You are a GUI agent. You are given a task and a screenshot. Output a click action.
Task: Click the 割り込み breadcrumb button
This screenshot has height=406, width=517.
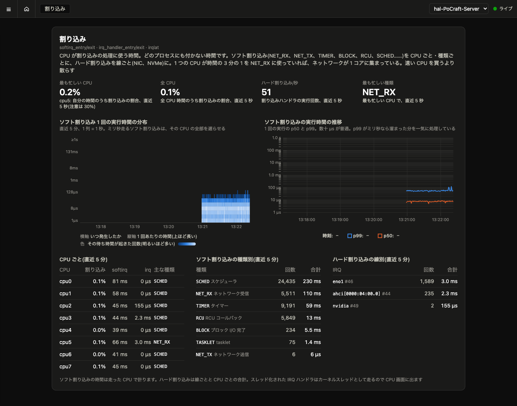pos(55,9)
